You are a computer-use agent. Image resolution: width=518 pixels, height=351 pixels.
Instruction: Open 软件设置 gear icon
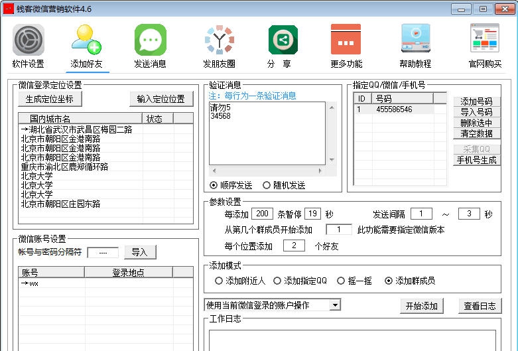coord(28,40)
